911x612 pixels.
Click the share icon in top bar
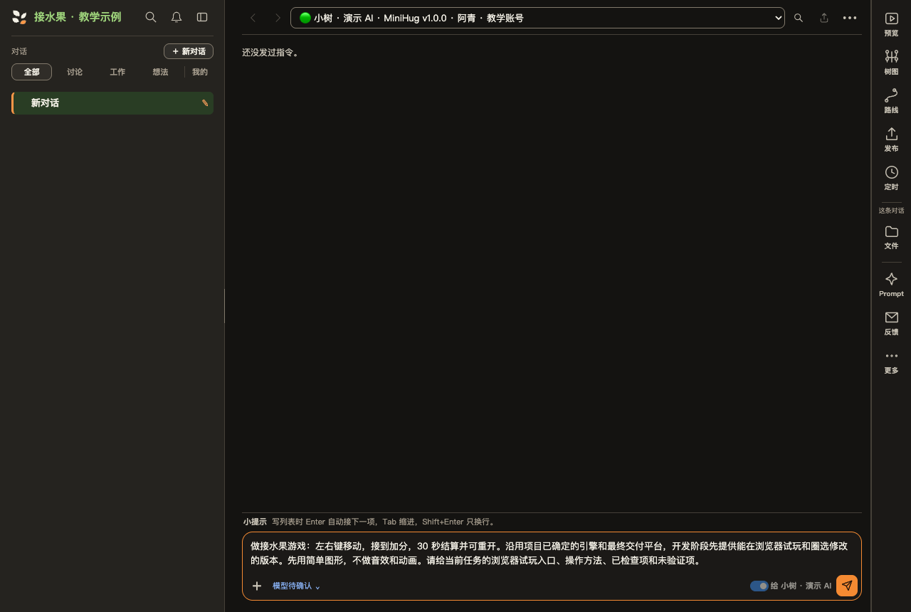(x=824, y=18)
